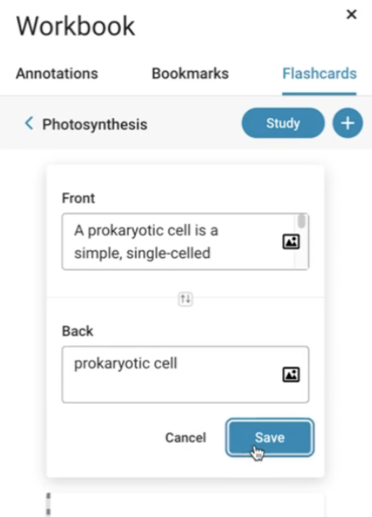This screenshot has width=372, height=517.
Task: Grab the drag handle of card below
Action: [48, 504]
